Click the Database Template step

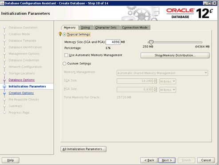[x=22, y=40]
